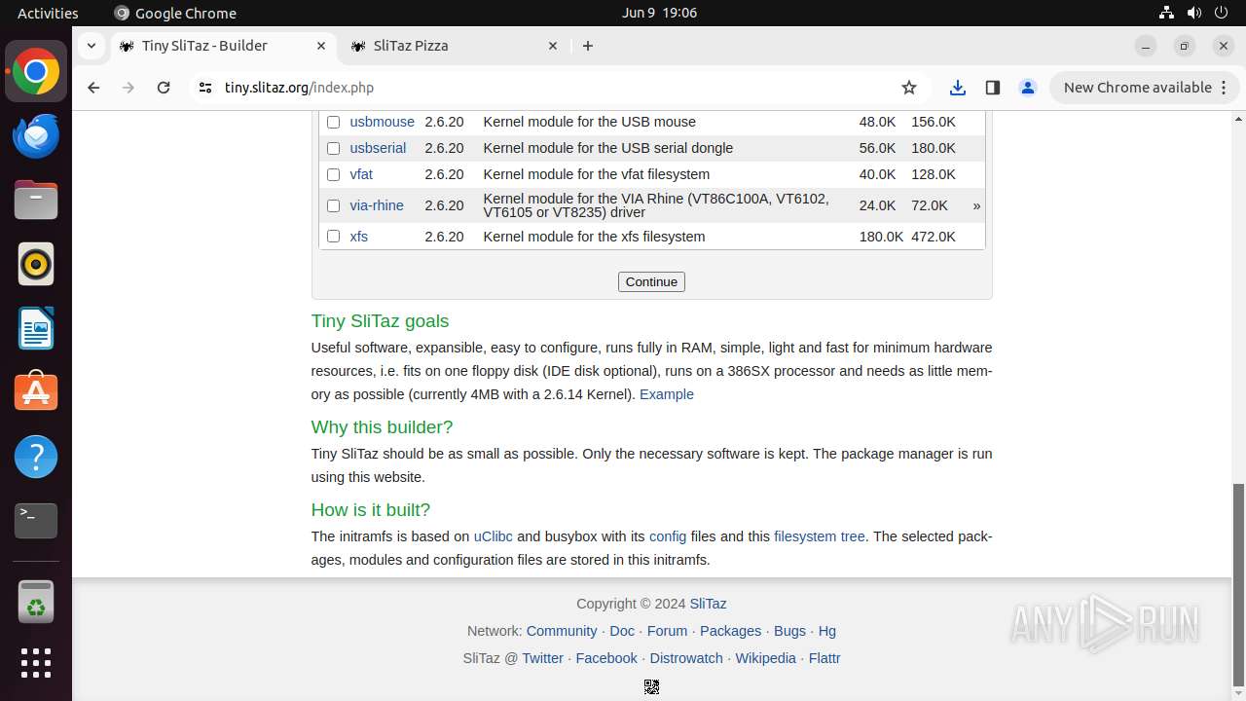
Task: Open a new tab with plus icon
Action: point(588,46)
